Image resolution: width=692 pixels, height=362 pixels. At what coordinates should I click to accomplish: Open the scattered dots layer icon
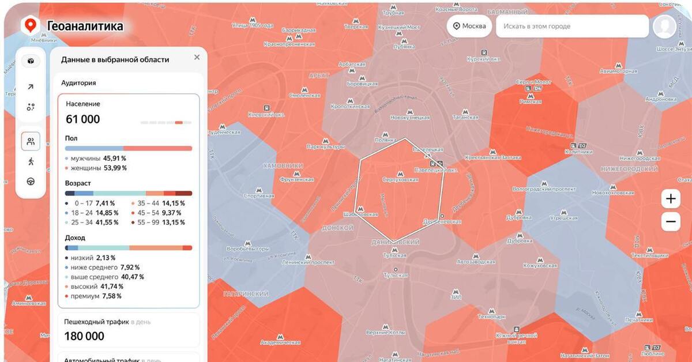tap(31, 107)
